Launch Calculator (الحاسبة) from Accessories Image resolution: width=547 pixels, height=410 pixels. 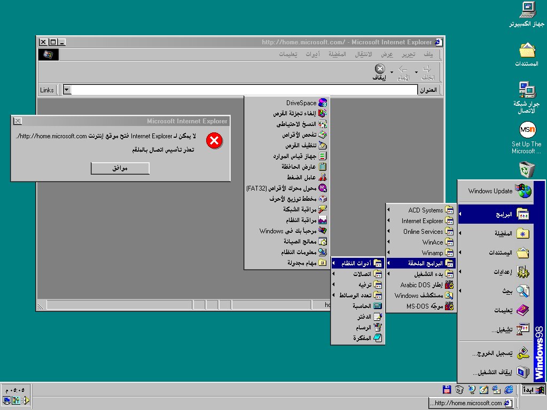[357, 306]
